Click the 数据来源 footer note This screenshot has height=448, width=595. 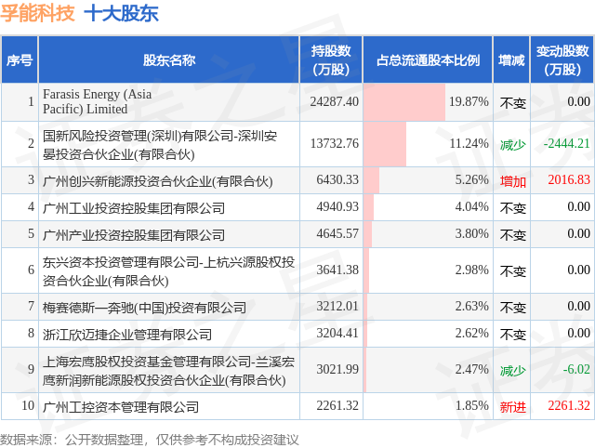coord(149,440)
